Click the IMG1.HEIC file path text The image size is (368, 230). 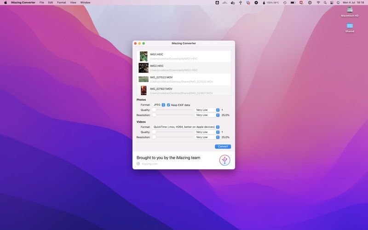(x=174, y=59)
